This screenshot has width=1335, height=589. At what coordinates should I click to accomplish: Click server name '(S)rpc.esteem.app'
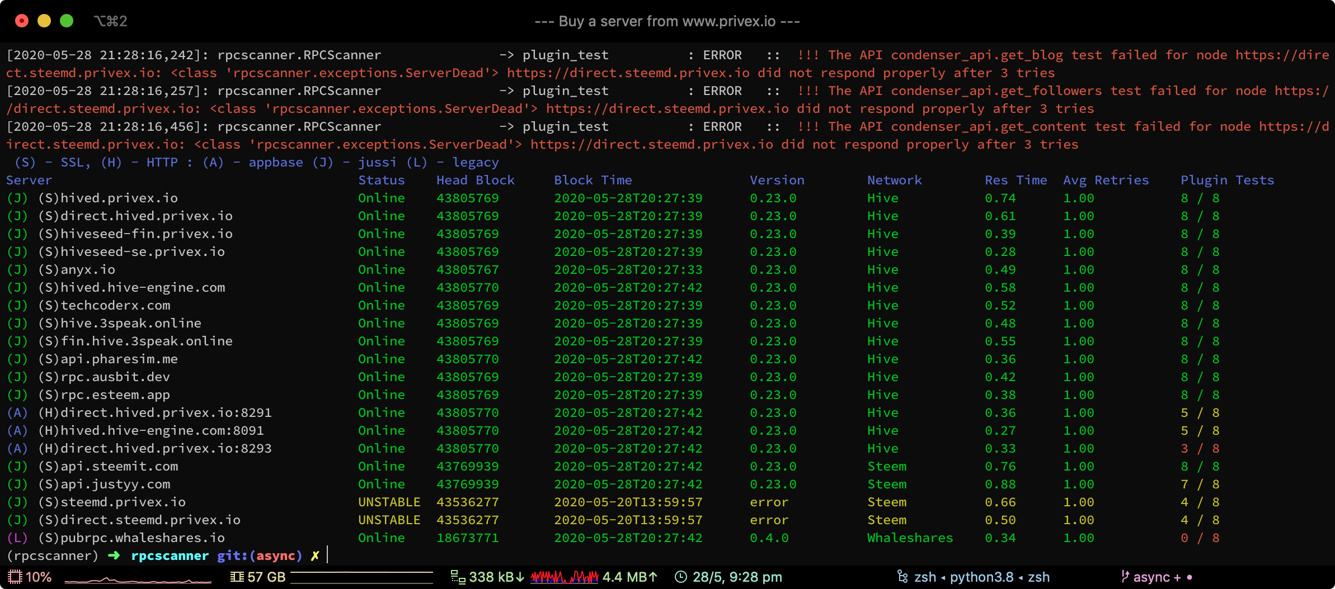[104, 395]
